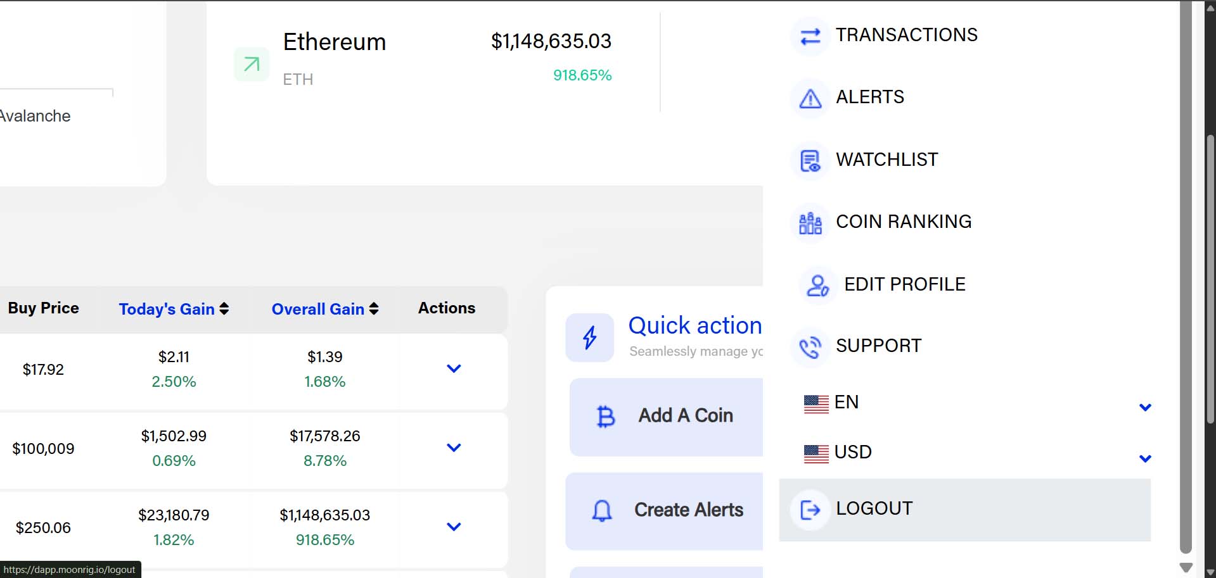The image size is (1216, 578).
Task: Click the Create Alerts button
Action: point(664,512)
